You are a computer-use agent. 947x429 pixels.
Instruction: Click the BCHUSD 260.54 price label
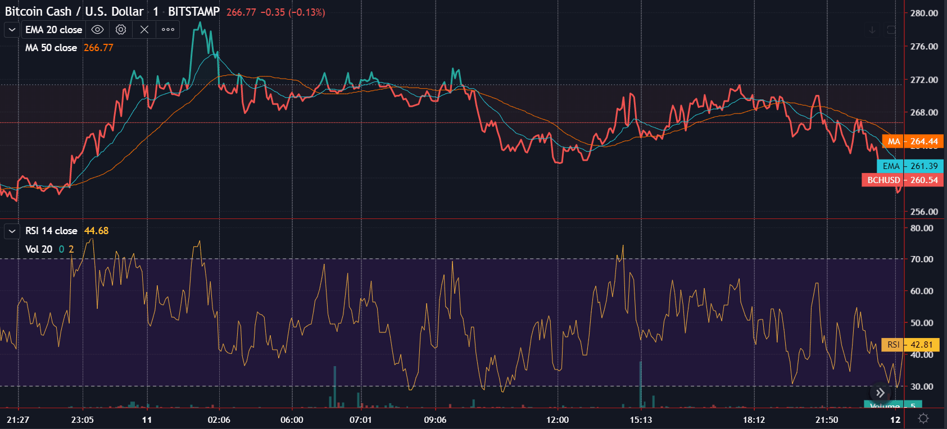point(903,180)
